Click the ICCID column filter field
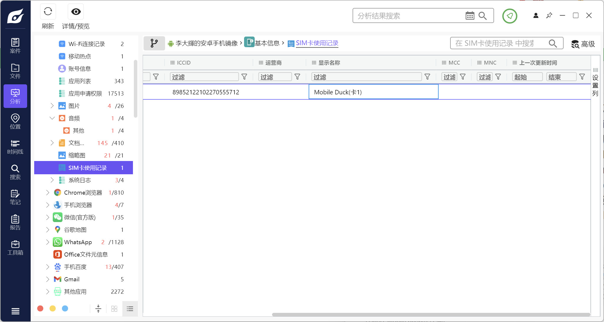The height and width of the screenshot is (322, 604). 204,77
